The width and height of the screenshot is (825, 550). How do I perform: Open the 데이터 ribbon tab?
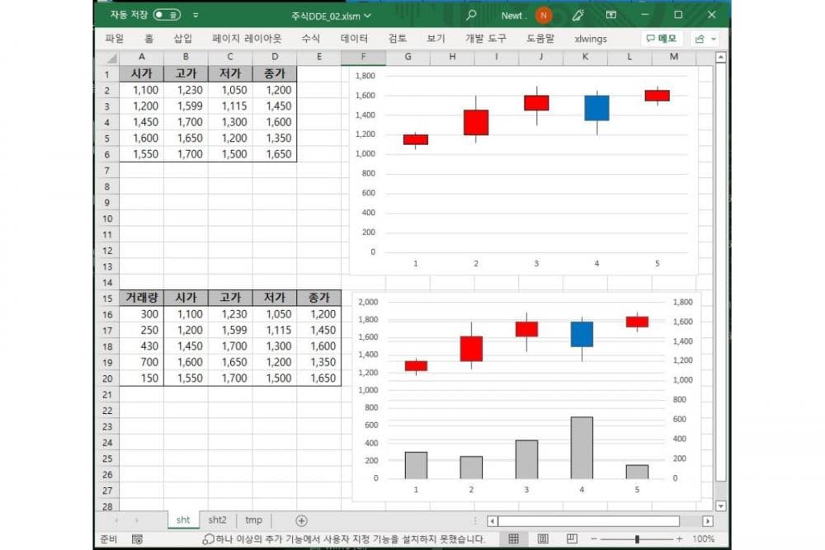354,39
